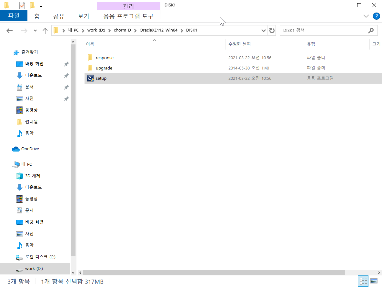Switch to details view layout

(x=363, y=281)
